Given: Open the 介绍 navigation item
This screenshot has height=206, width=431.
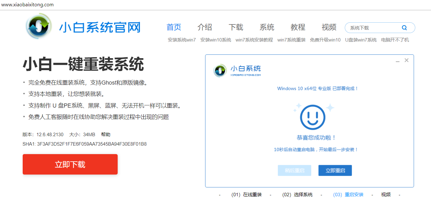Looking at the screenshot, I should pyautogui.click(x=205, y=27).
